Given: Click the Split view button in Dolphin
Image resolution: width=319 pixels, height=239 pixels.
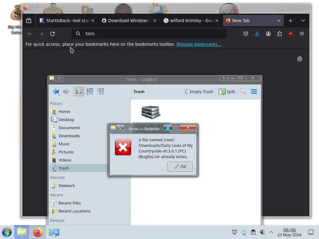Looking at the screenshot, I should coord(227,92).
